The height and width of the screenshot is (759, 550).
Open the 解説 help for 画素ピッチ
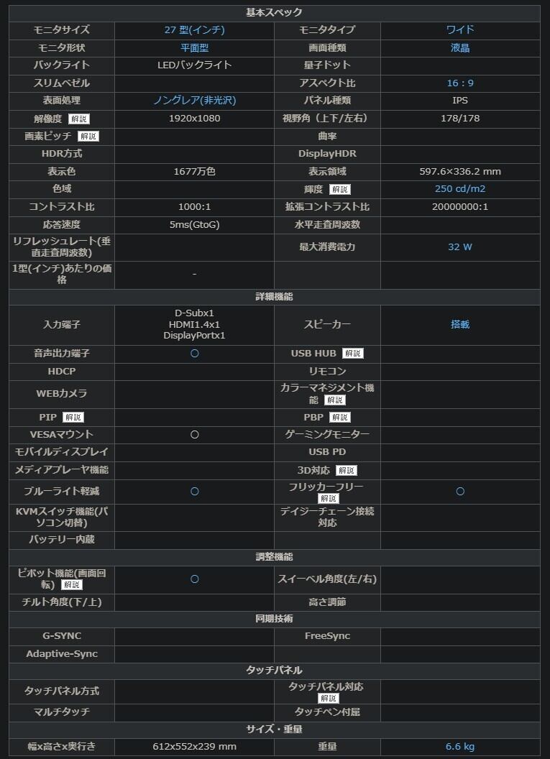click(x=88, y=136)
